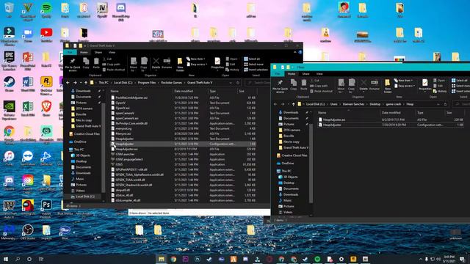Image resolution: width=470 pixels, height=264 pixels.
Task: Open the New item dropdown in Heap window
Action: (x=403, y=81)
